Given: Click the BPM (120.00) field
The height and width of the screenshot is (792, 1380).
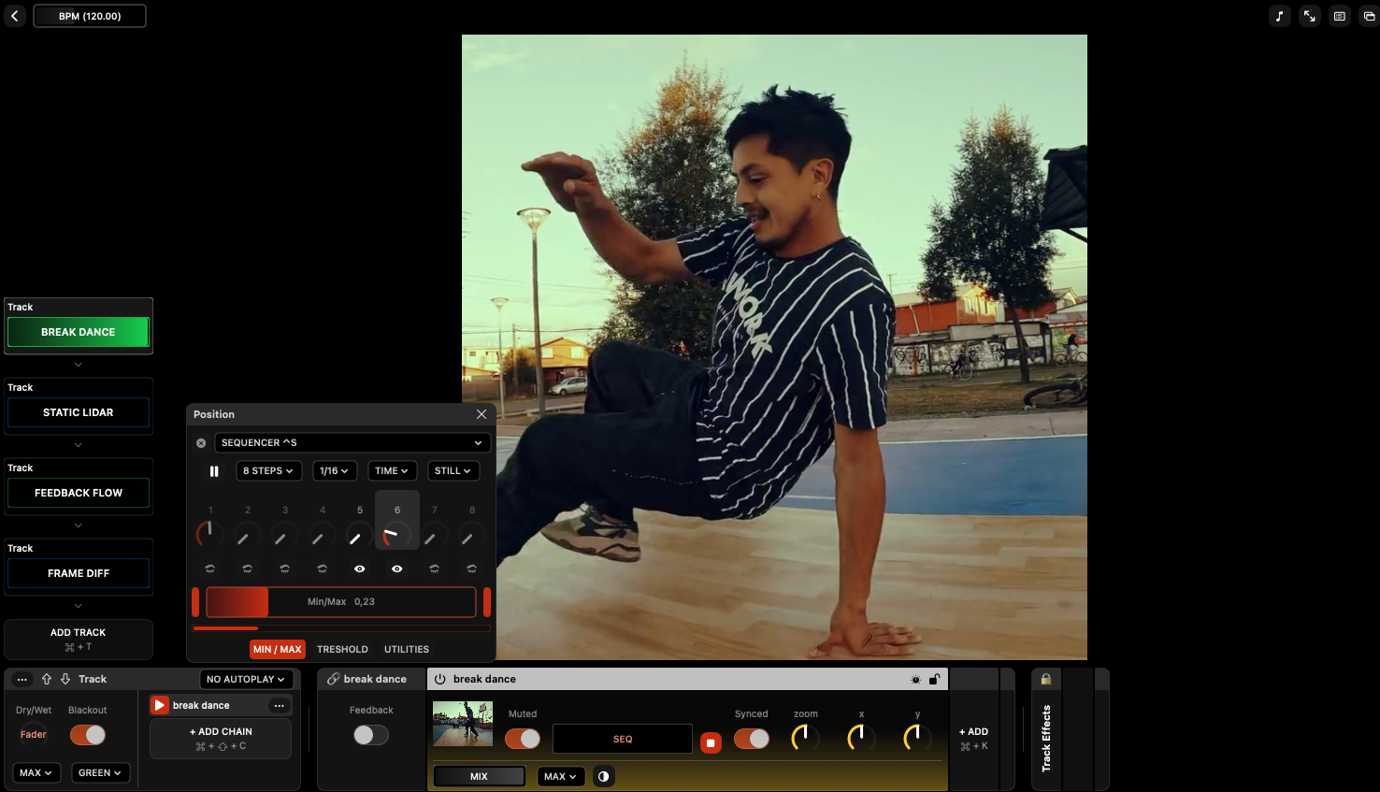Looking at the screenshot, I should pyautogui.click(x=90, y=16).
